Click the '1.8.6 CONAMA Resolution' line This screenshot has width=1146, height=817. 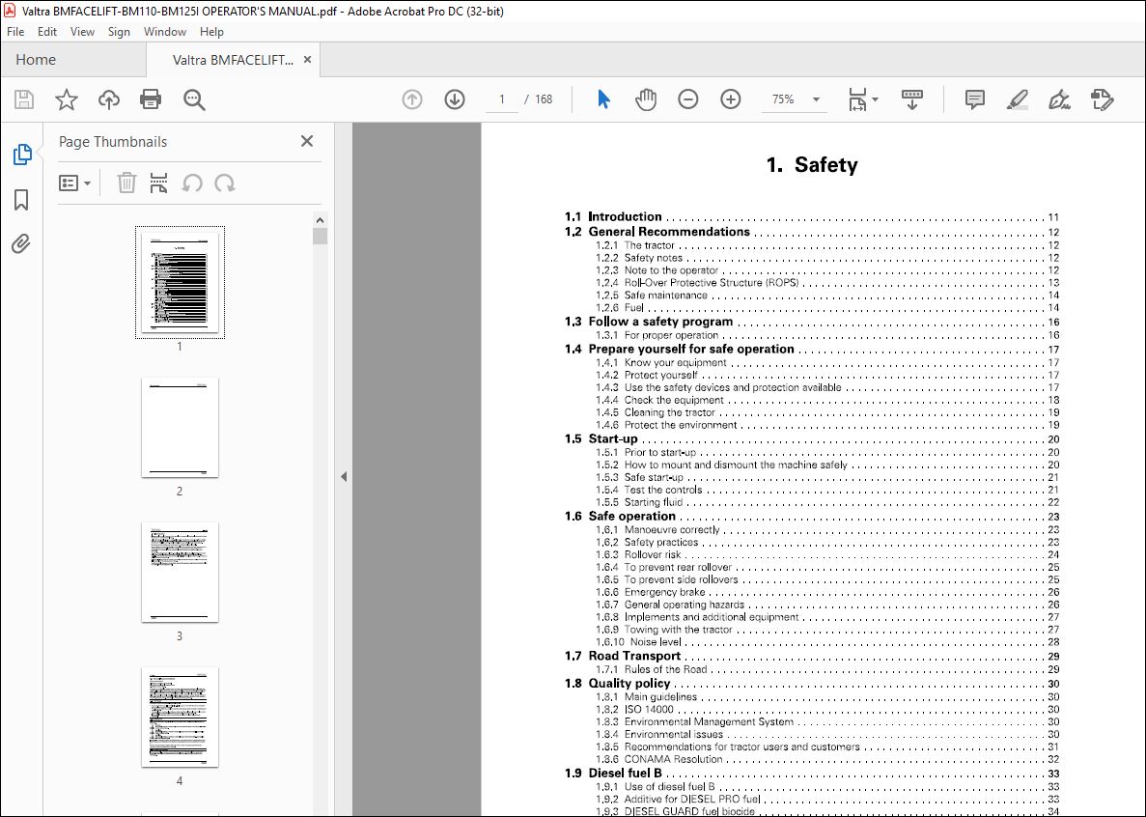click(827, 759)
